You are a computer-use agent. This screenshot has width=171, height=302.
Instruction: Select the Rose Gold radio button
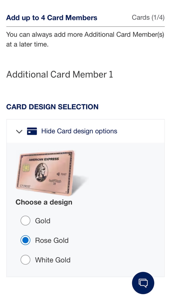click(25, 240)
